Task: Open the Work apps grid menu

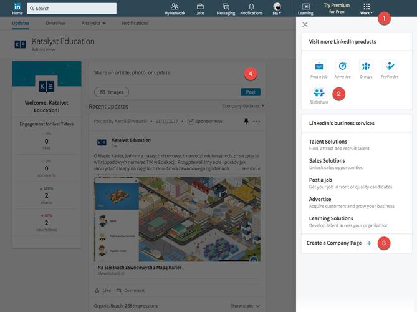Action: click(367, 9)
